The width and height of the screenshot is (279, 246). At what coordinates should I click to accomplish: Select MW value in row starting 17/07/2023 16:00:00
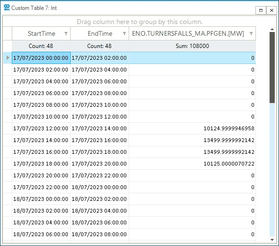192,152
